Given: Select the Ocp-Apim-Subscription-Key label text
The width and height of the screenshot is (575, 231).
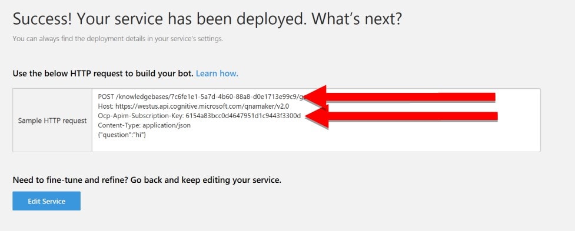Looking at the screenshot, I should [141, 116].
